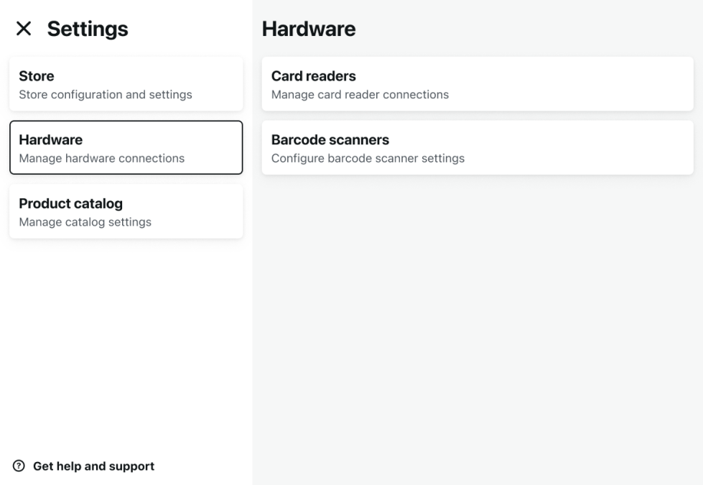Click 'Configure barcode scanner settings' description
Viewport: 703px width, 485px height.
tap(368, 158)
